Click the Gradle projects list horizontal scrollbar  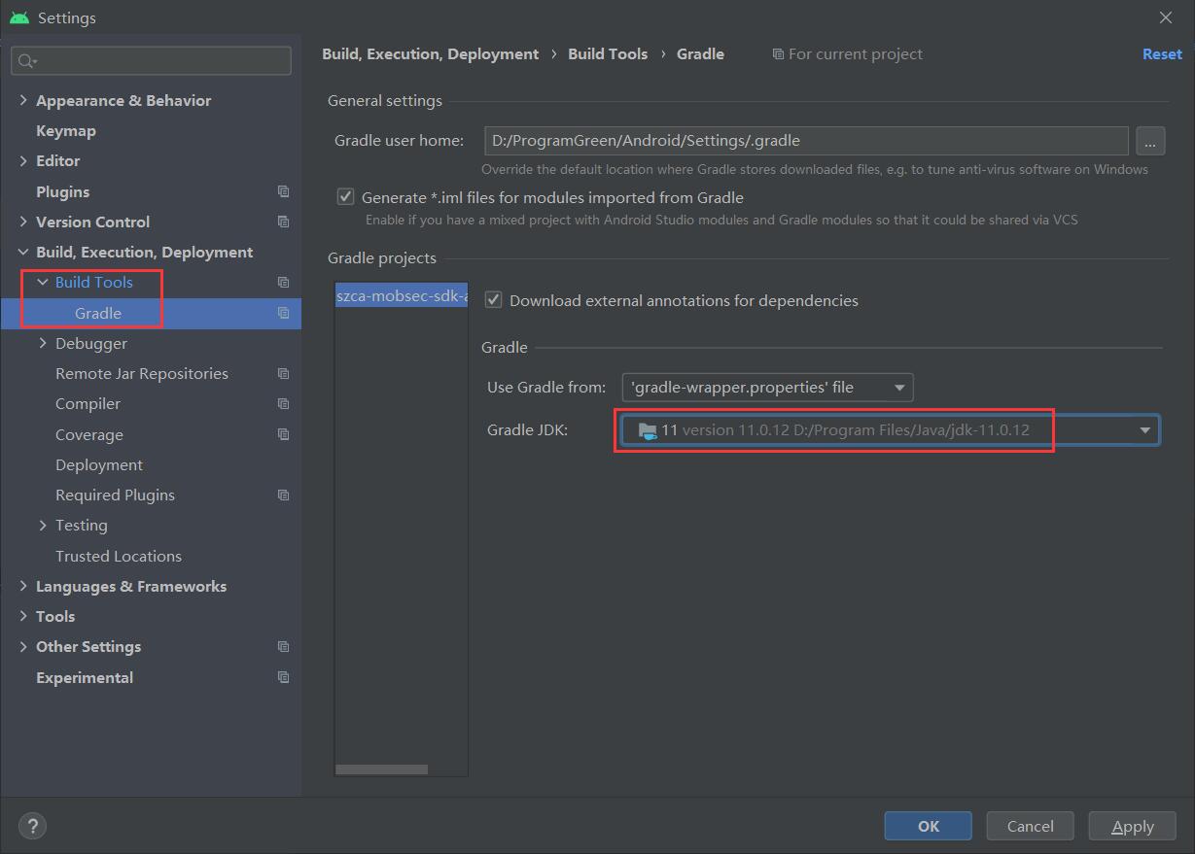pyautogui.click(x=382, y=769)
